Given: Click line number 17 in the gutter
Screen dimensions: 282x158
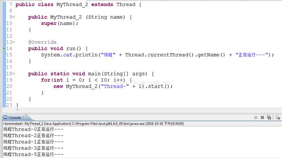Looking at the screenshot, I should click(x=9, y=67).
